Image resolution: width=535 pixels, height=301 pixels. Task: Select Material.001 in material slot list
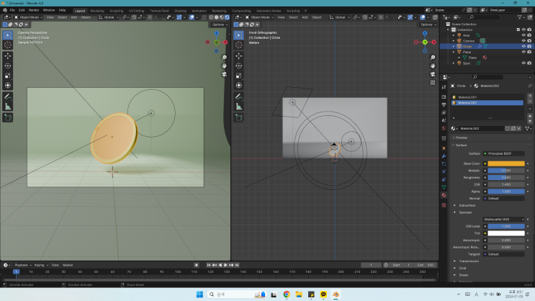(468, 96)
